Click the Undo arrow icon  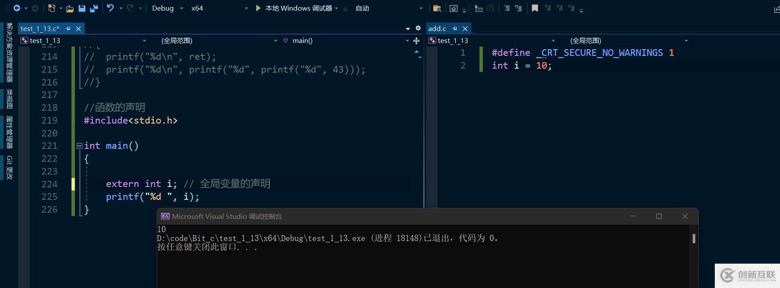click(x=110, y=8)
